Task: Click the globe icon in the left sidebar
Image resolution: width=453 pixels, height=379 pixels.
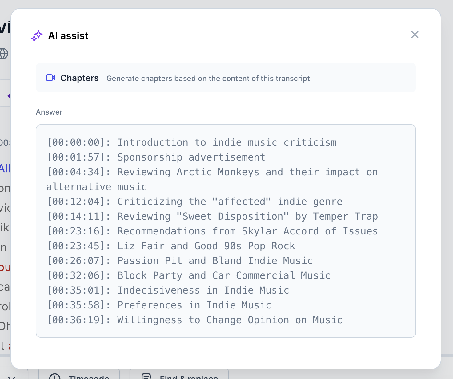Action: (3, 53)
